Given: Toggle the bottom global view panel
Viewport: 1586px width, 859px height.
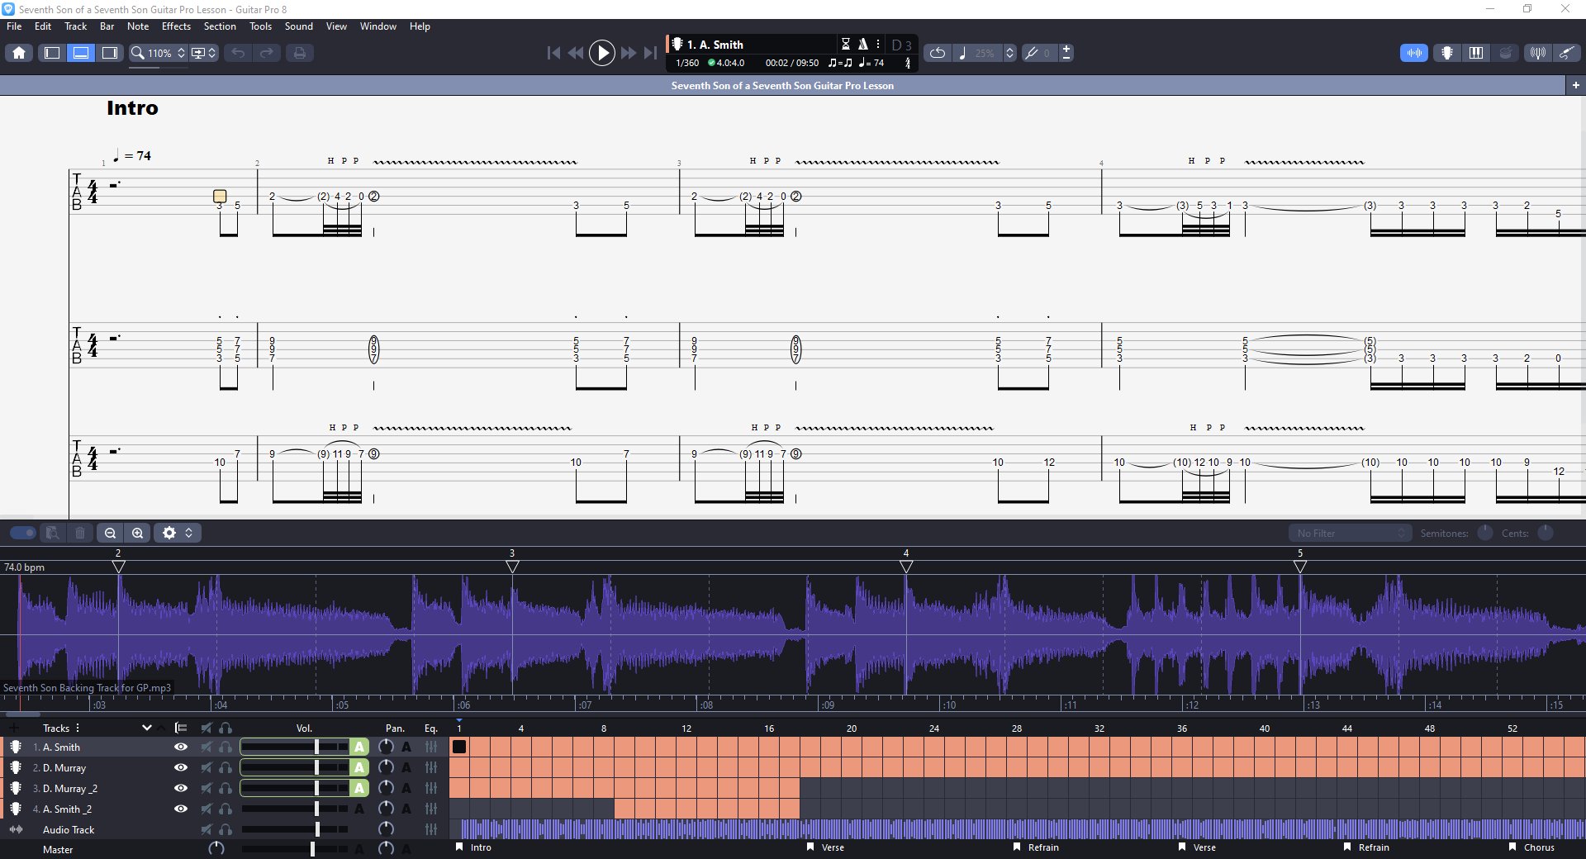Looking at the screenshot, I should [x=81, y=53].
